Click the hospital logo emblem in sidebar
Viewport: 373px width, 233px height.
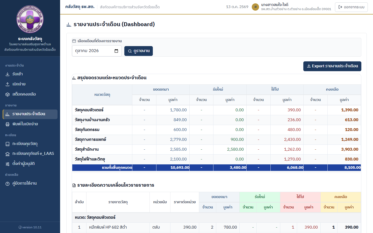(30, 19)
